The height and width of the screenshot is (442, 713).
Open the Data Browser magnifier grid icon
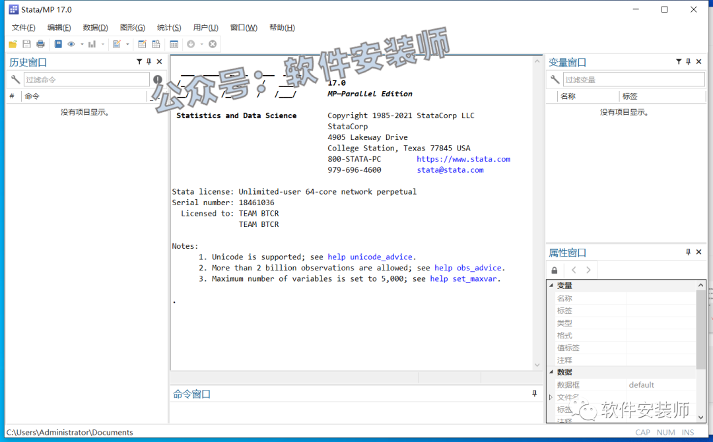point(156,44)
